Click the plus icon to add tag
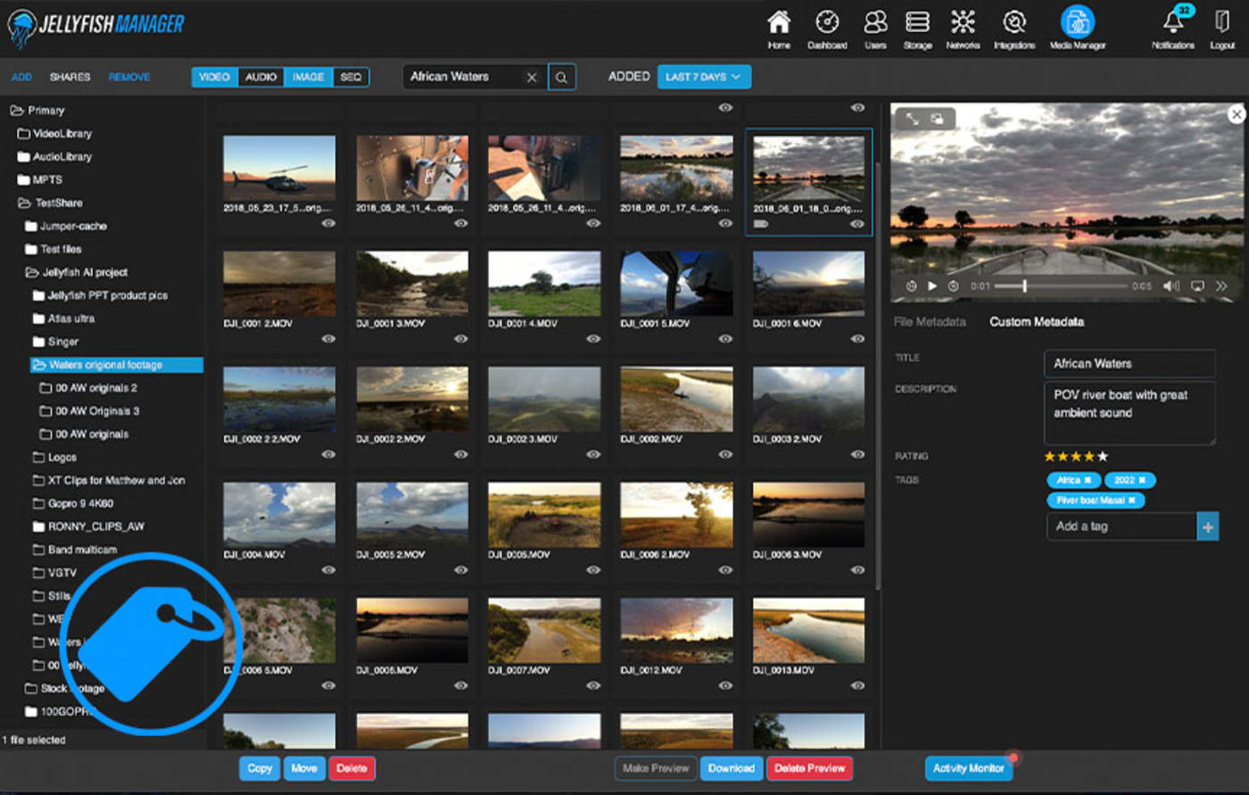This screenshot has width=1249, height=795. [x=1208, y=526]
